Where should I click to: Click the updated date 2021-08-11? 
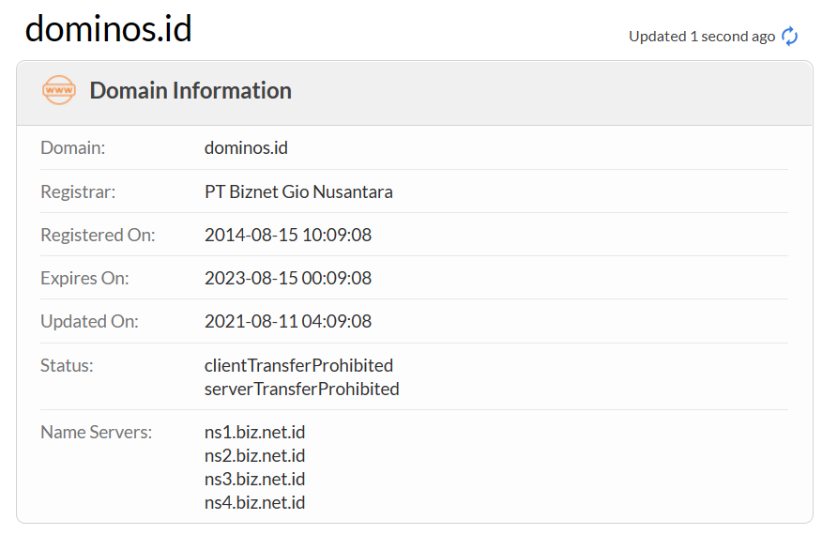coord(288,321)
